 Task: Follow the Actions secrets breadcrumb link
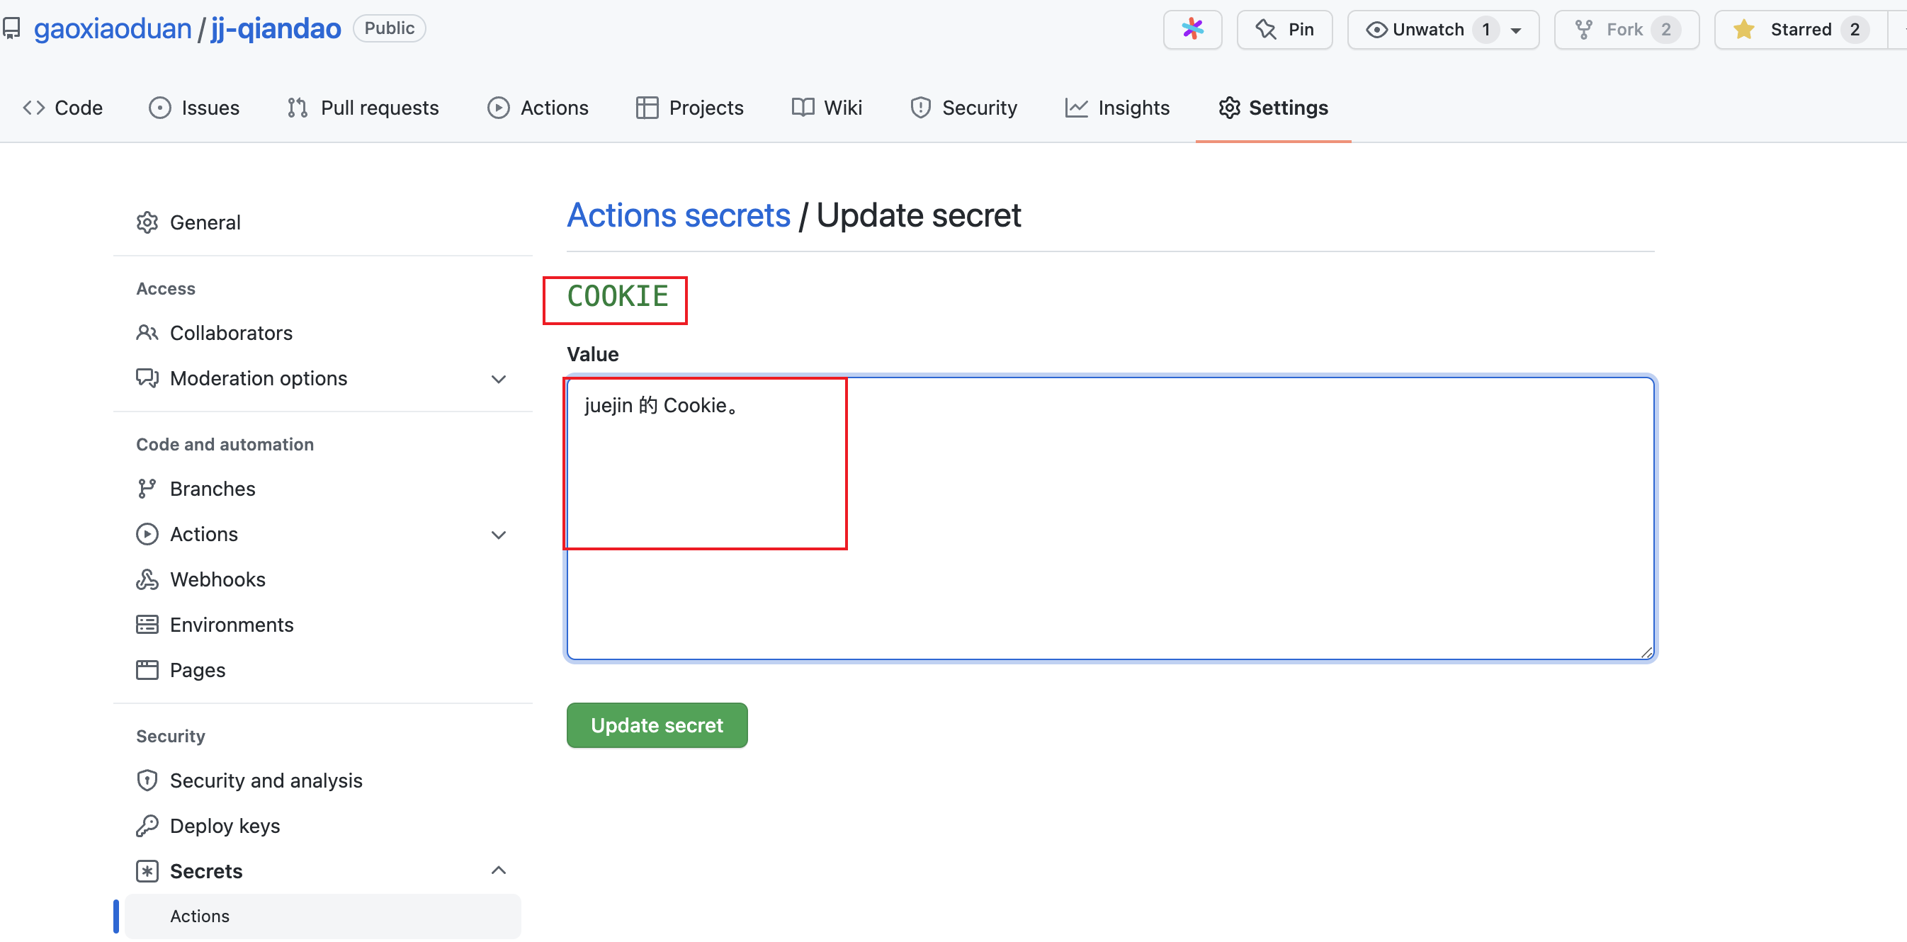tap(678, 215)
